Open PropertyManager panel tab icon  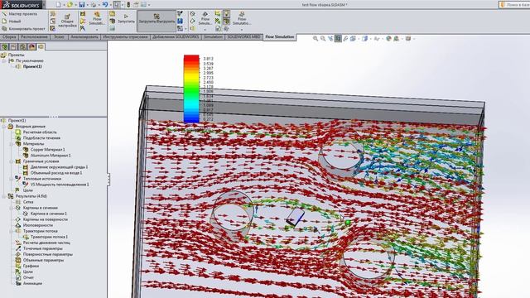point(13,46)
